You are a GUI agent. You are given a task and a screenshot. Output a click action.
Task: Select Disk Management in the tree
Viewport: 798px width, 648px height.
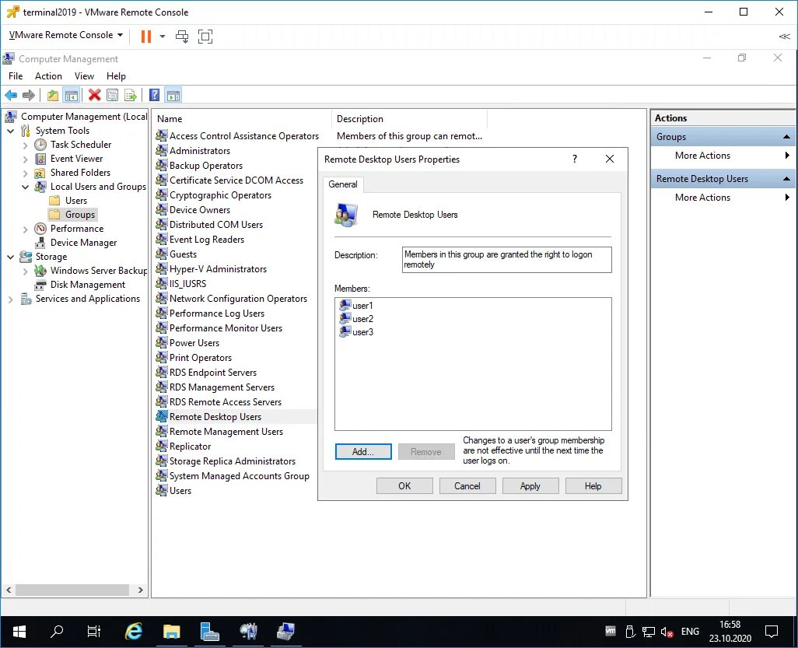(88, 285)
